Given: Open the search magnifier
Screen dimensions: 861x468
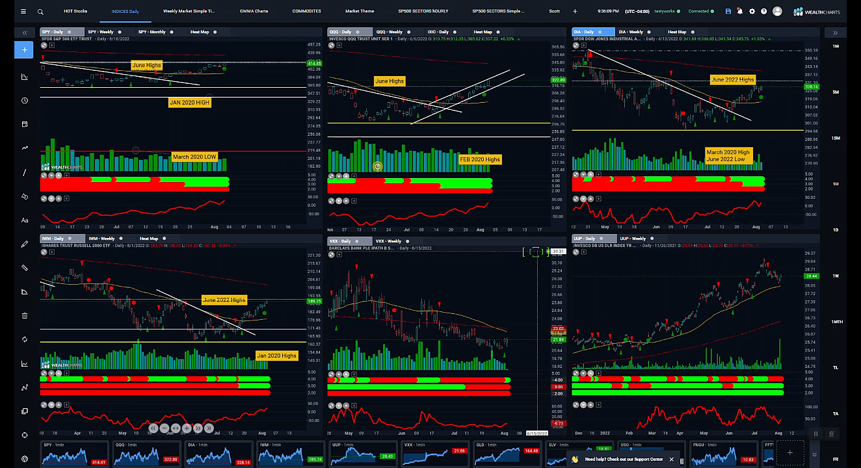Looking at the screenshot, I should pos(40,11).
